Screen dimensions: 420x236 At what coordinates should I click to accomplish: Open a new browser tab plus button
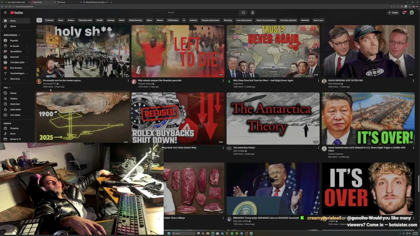(x=111, y=2)
